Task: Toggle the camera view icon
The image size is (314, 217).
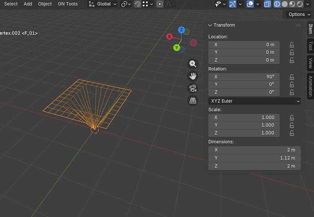Action: tap(193, 88)
